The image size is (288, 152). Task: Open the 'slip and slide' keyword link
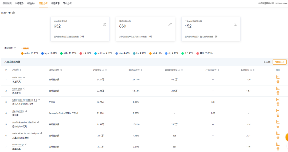[x=18, y=111]
